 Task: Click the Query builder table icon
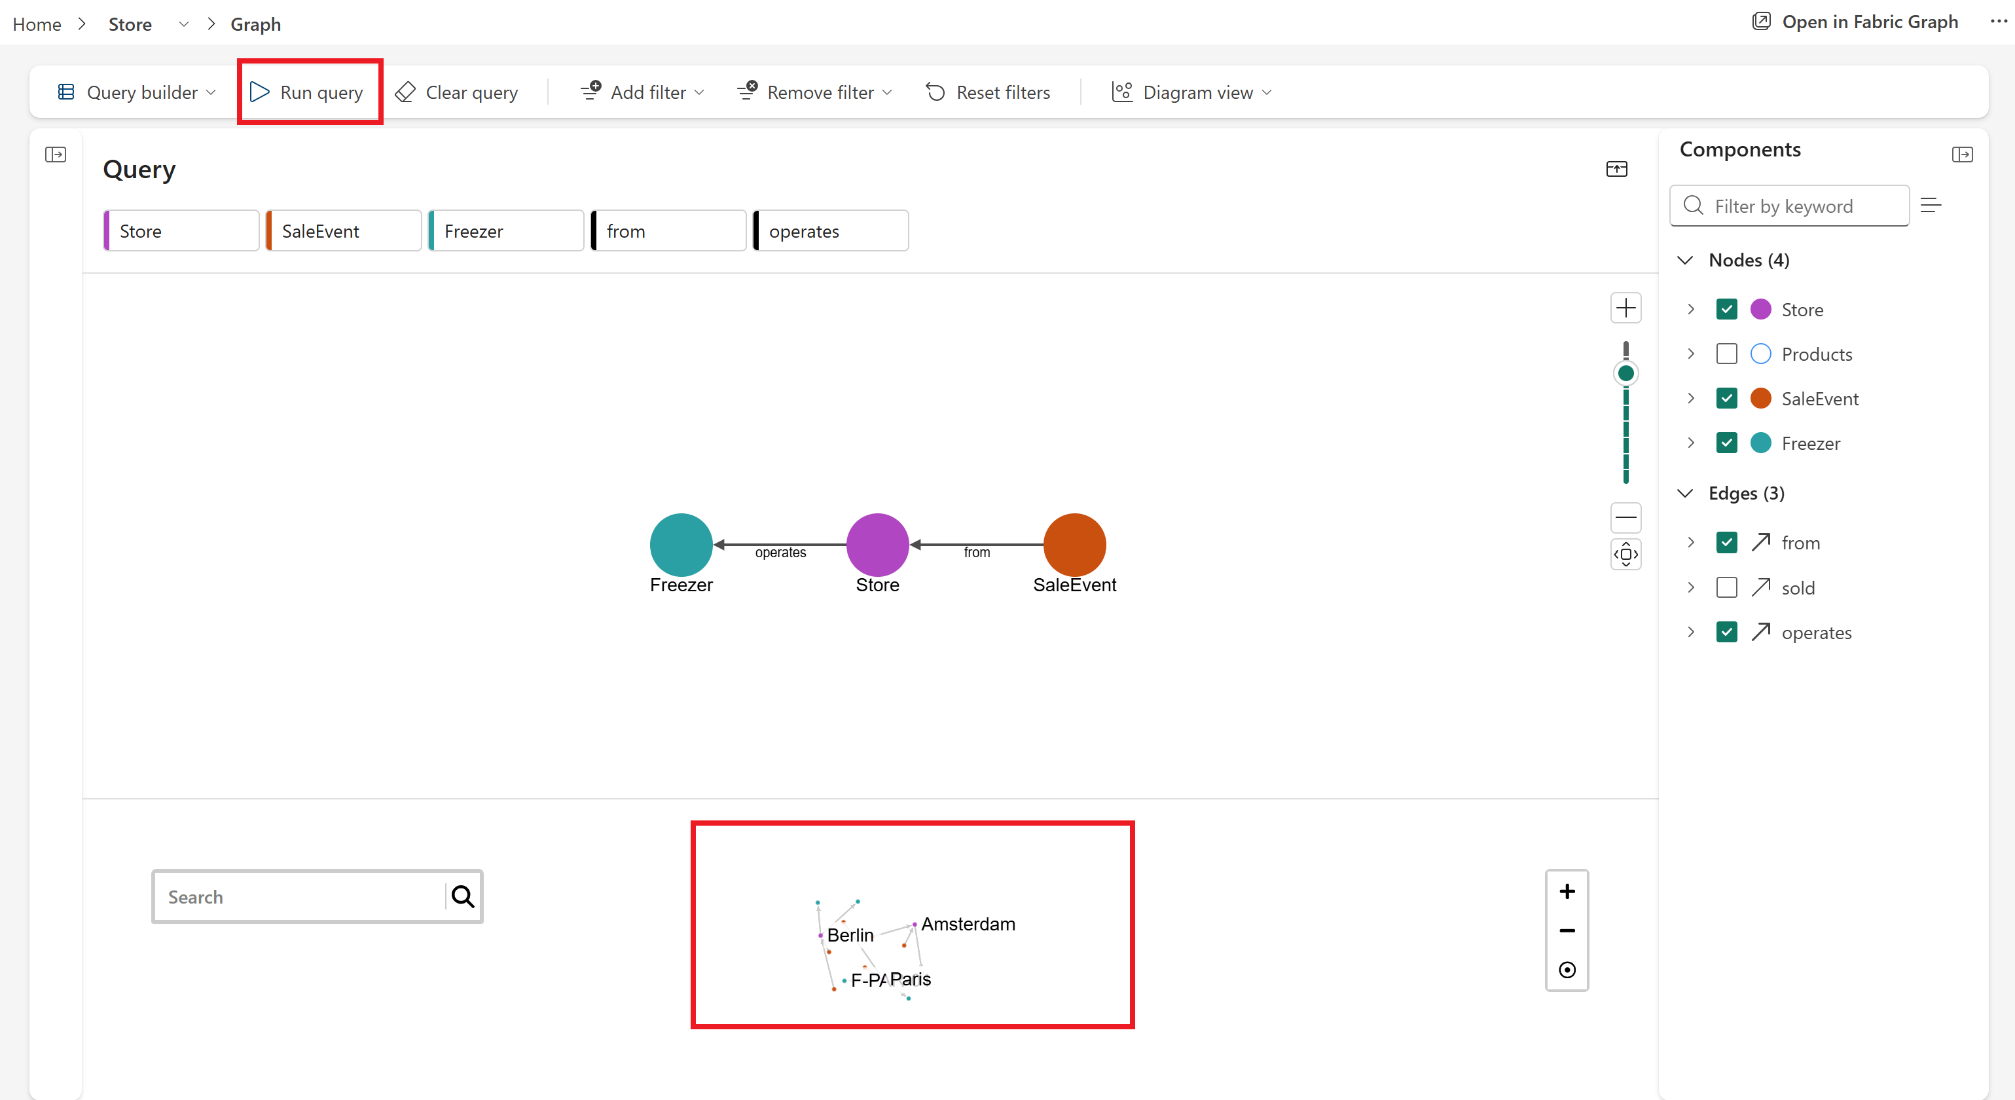67,92
